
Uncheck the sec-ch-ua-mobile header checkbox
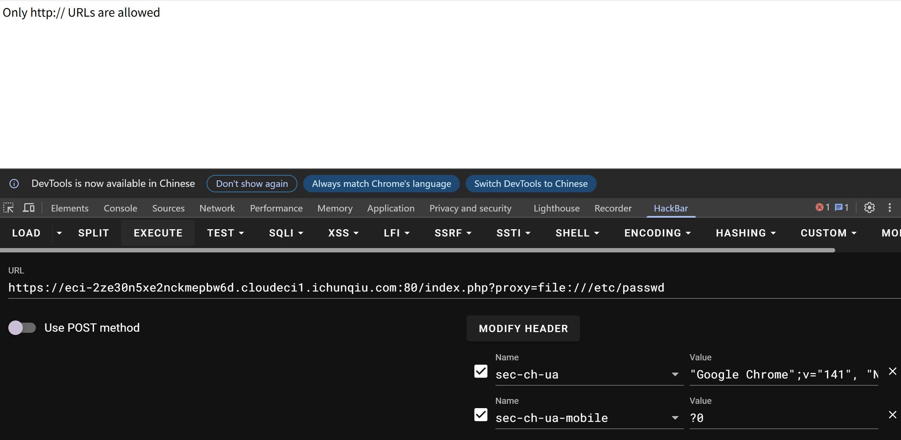click(481, 415)
